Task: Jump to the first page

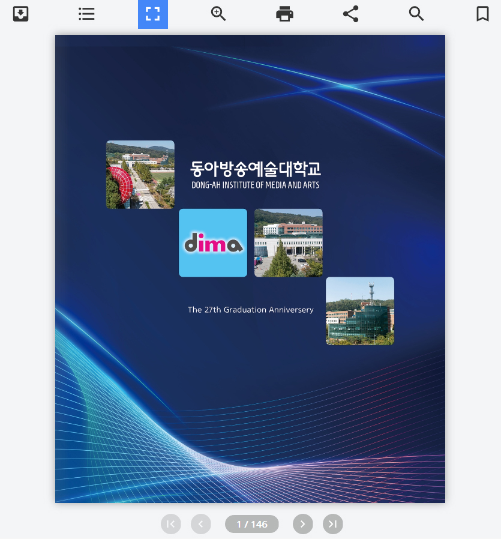Action: point(171,524)
